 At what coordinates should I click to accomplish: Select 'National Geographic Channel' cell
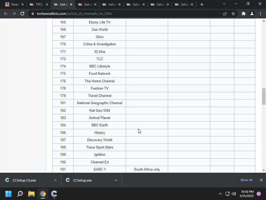[x=99, y=103]
